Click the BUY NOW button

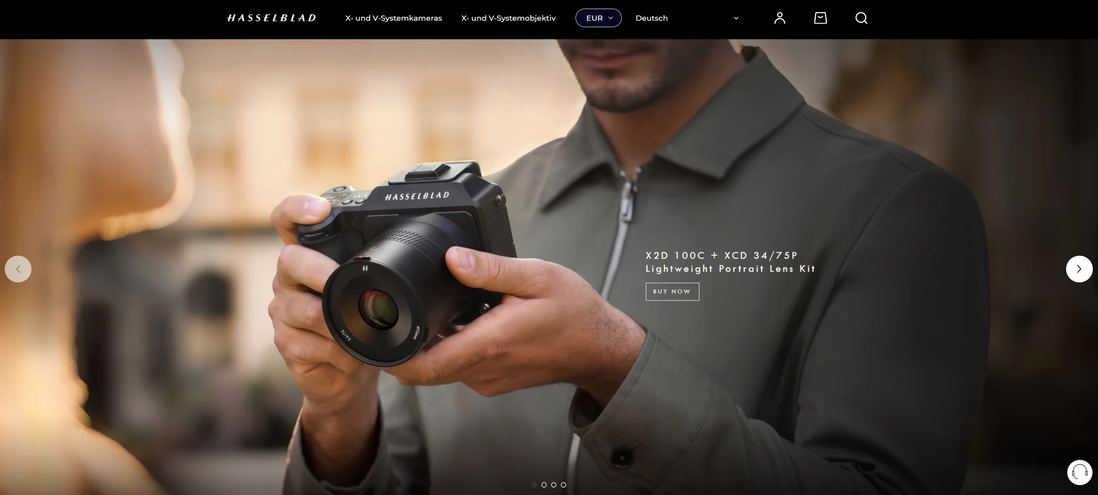click(672, 291)
